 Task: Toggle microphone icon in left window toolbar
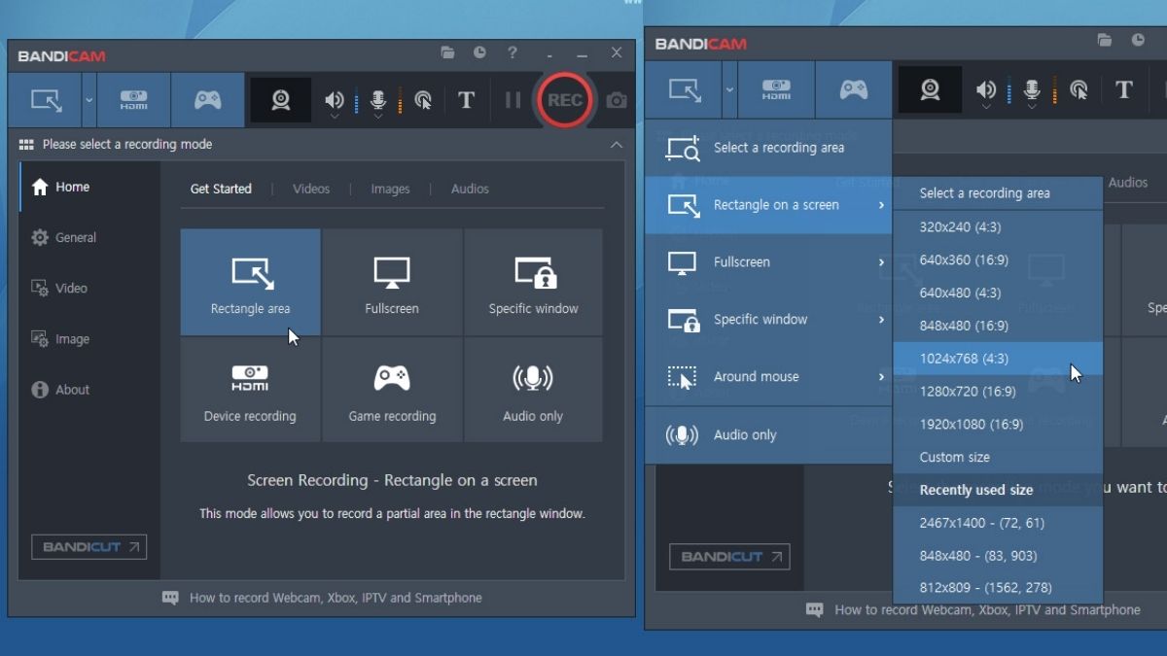tap(378, 100)
